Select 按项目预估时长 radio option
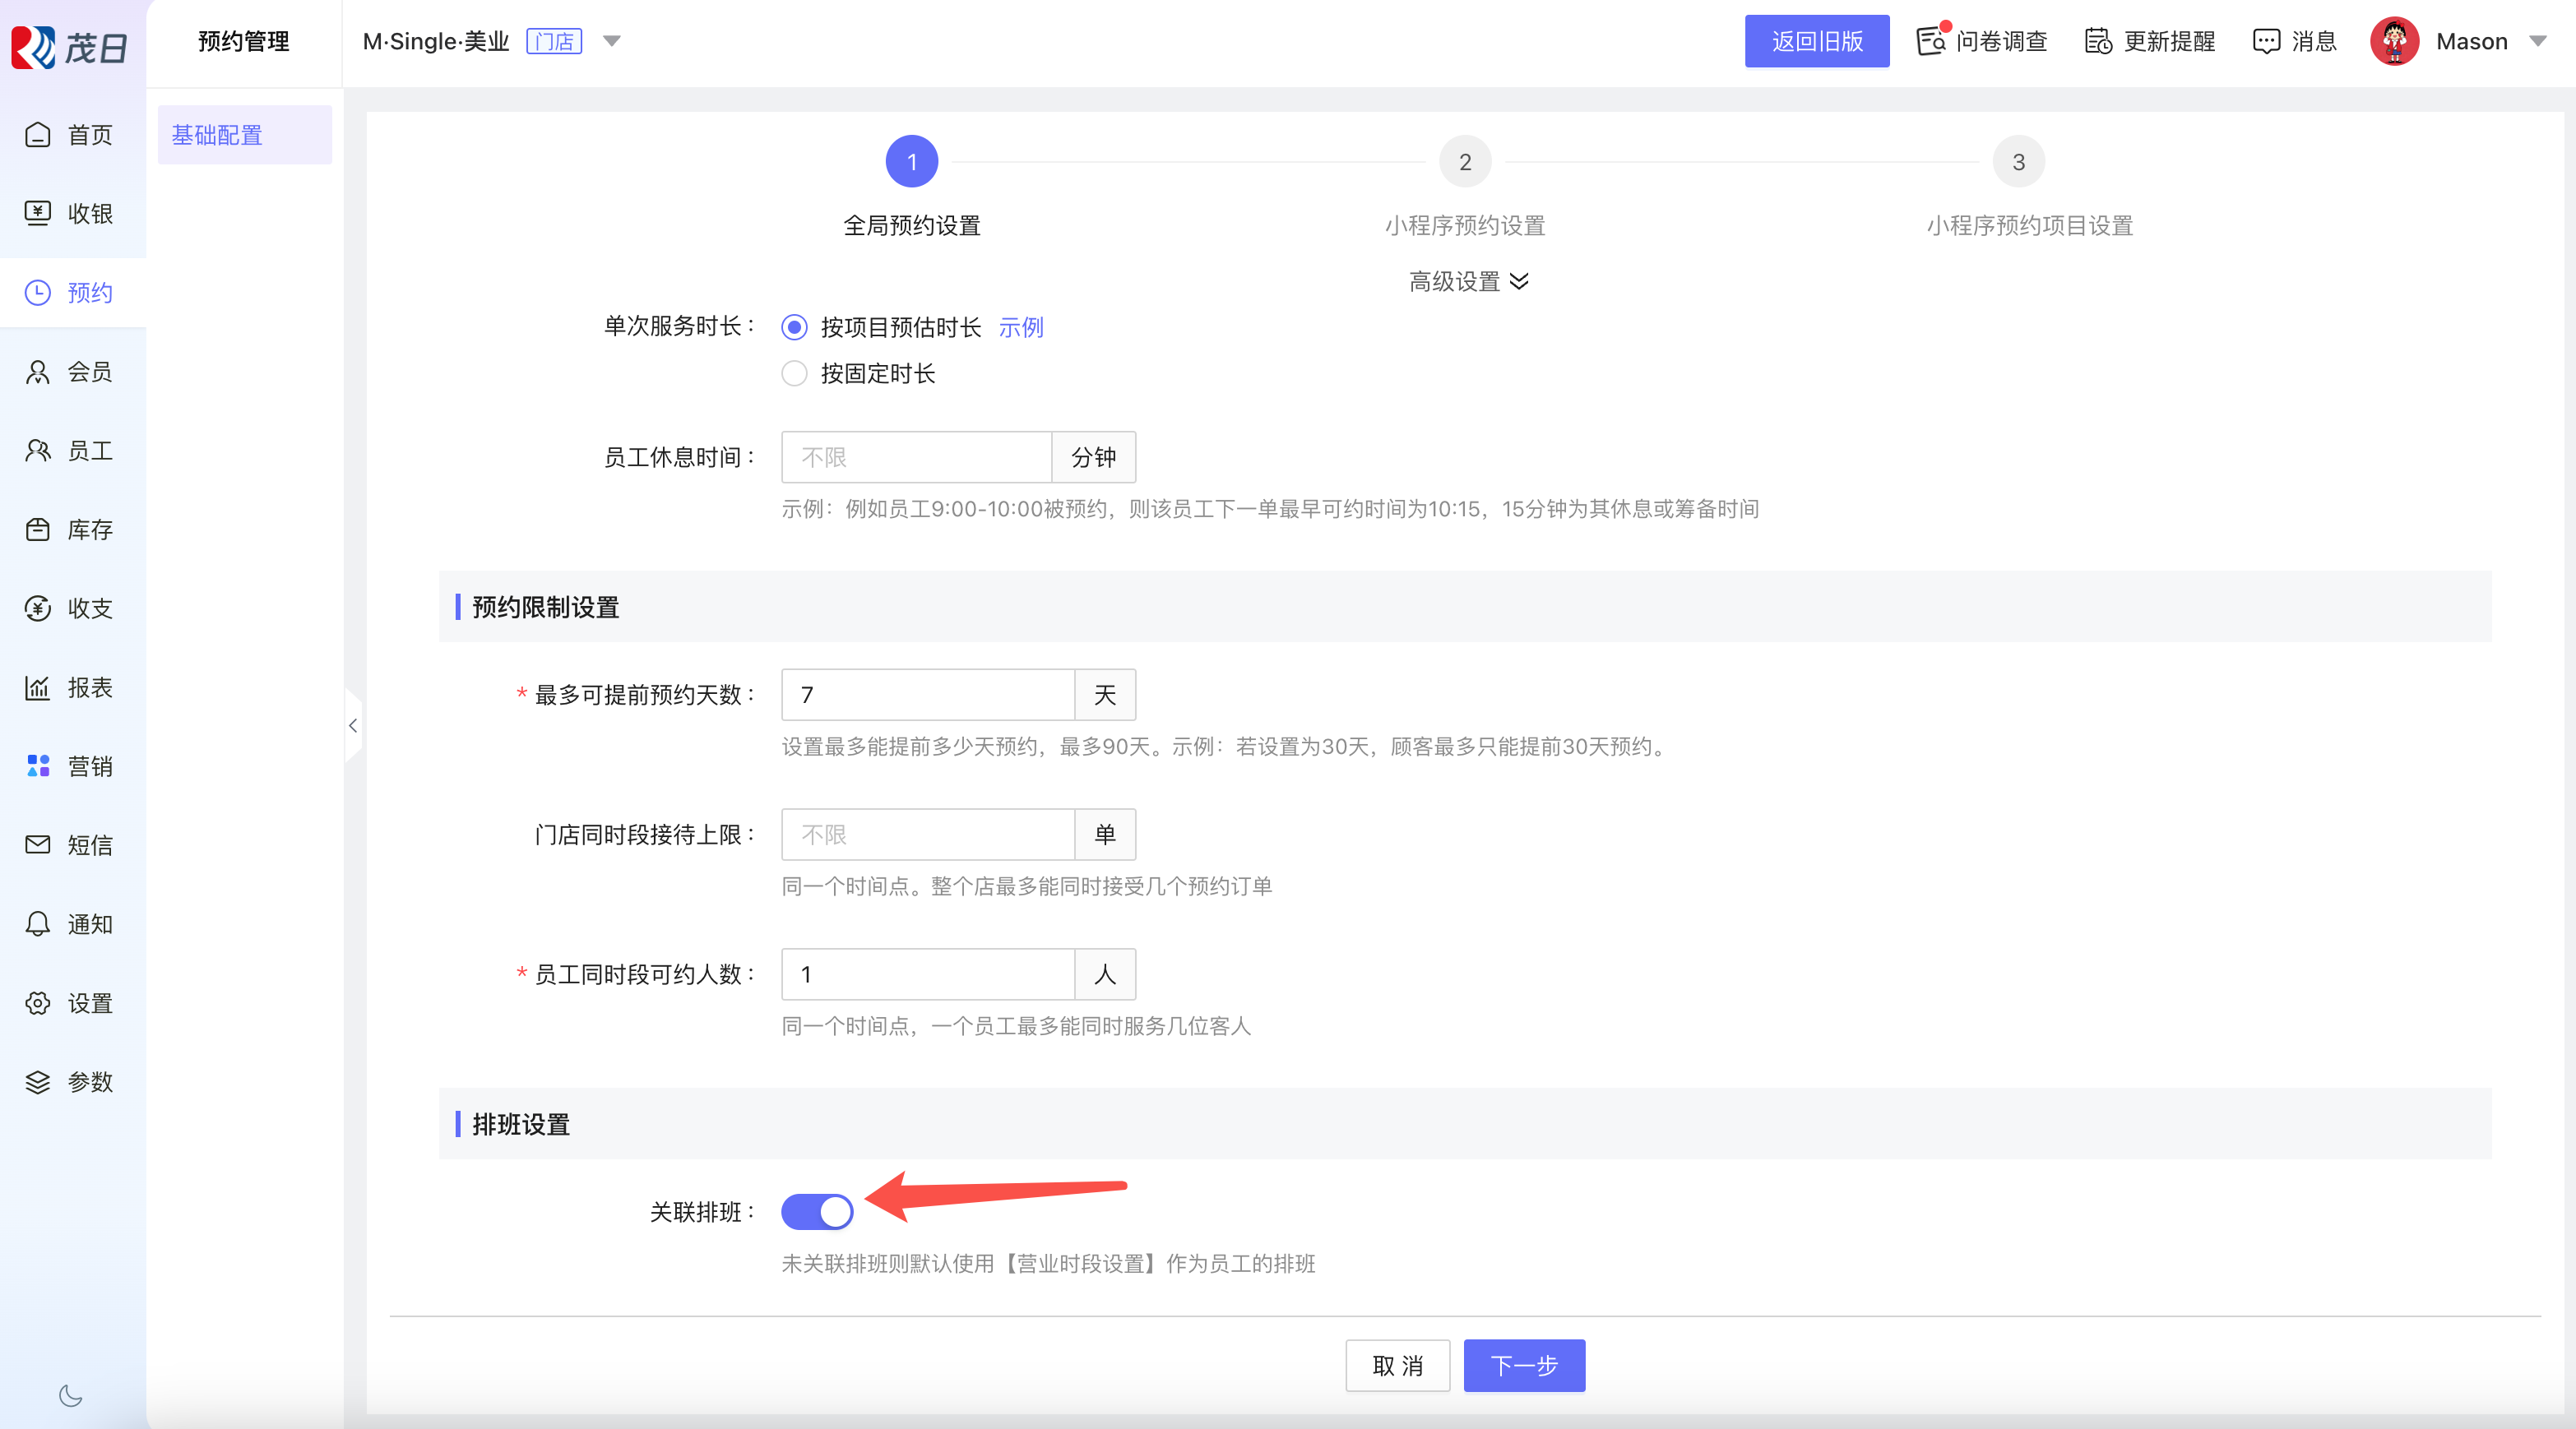 [x=794, y=327]
